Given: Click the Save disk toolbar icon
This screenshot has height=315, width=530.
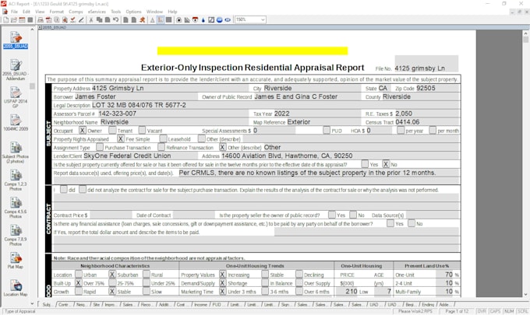Looking at the screenshot, I should click(30, 20).
